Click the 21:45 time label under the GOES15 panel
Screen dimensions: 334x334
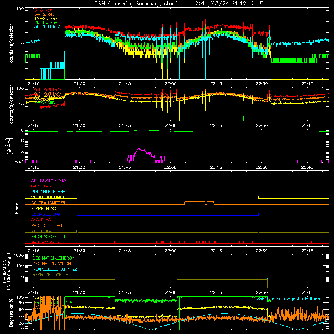(x=125, y=167)
